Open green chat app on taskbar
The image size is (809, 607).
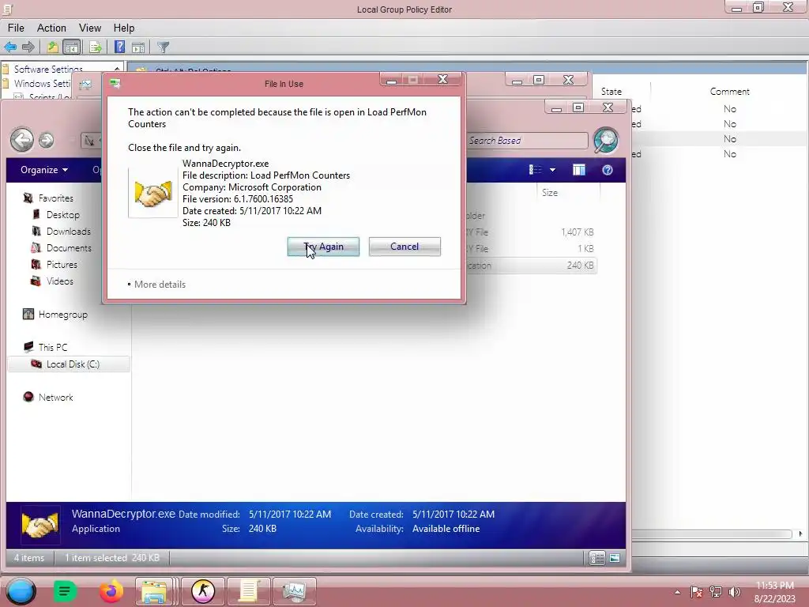click(x=65, y=591)
